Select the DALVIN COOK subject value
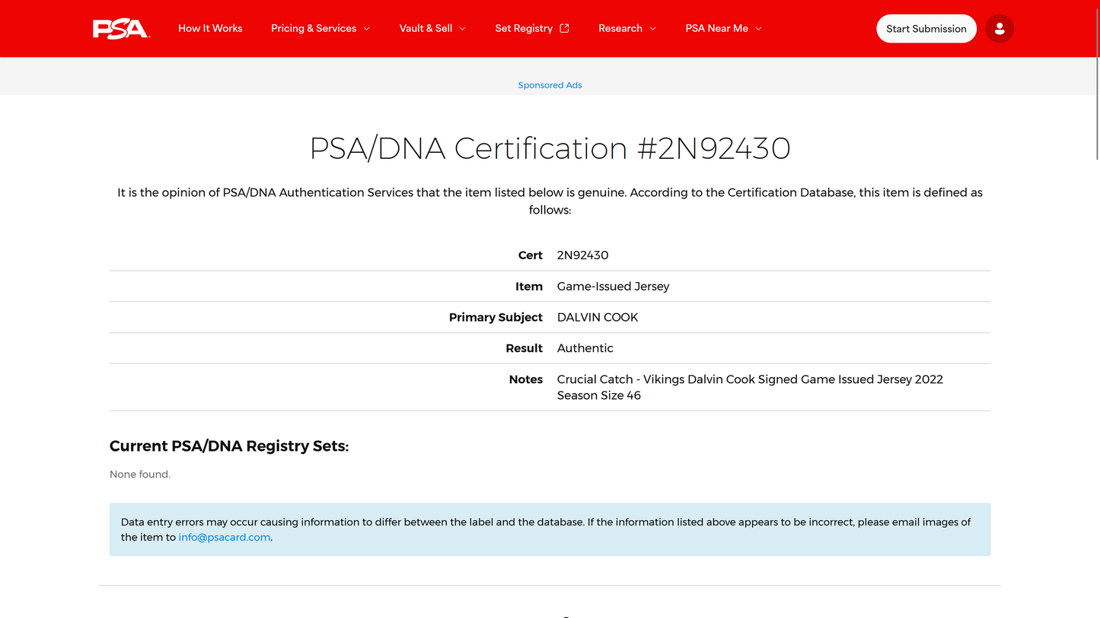This screenshot has height=618, width=1100. pyautogui.click(x=598, y=318)
